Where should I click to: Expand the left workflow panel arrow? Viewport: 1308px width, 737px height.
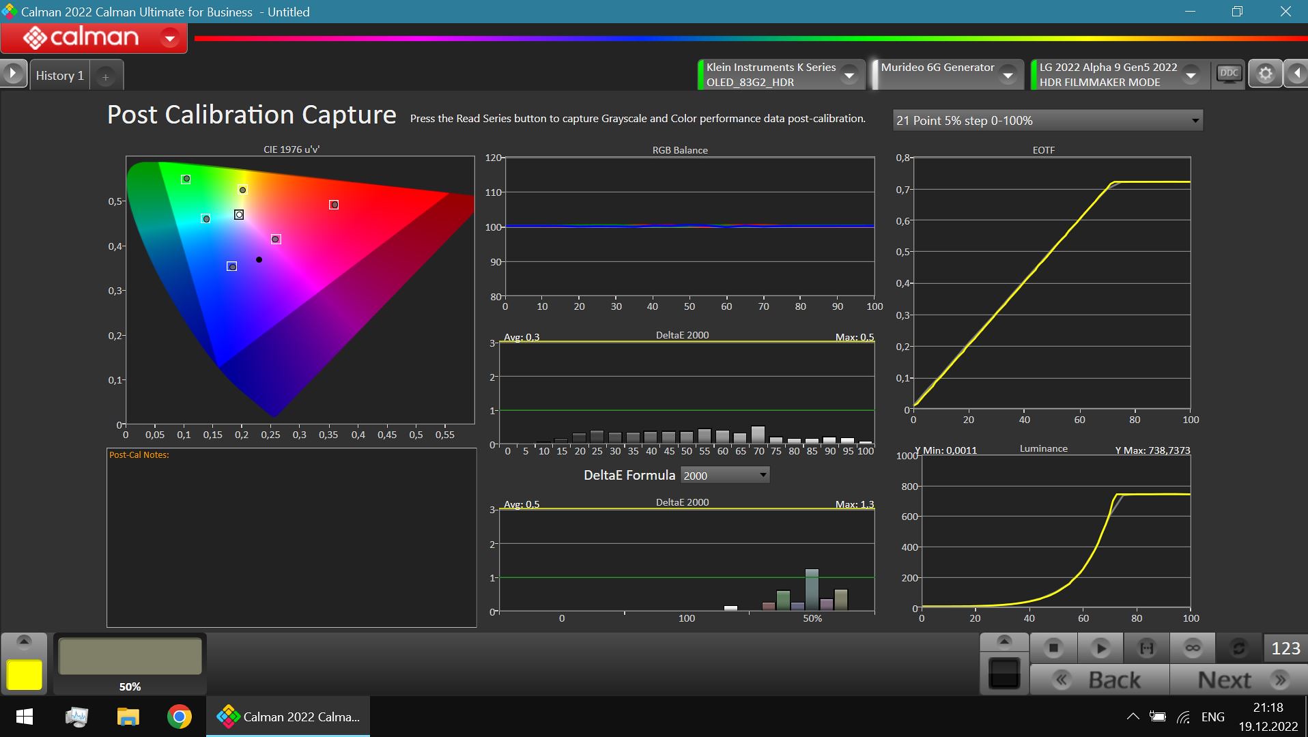13,74
